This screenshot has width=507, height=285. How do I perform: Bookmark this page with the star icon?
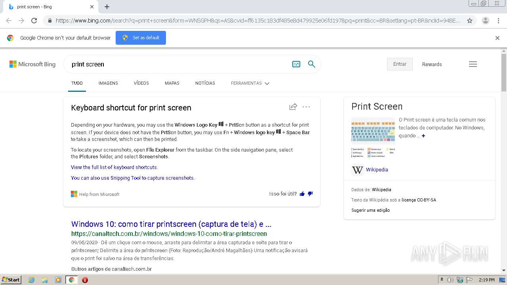tap(470, 21)
